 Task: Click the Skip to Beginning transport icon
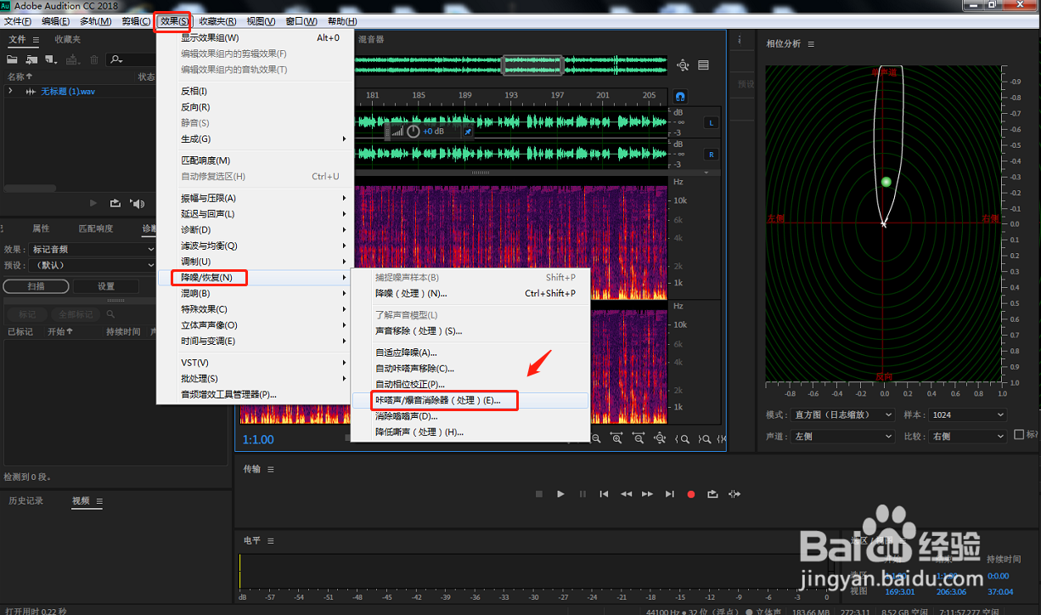coord(603,493)
